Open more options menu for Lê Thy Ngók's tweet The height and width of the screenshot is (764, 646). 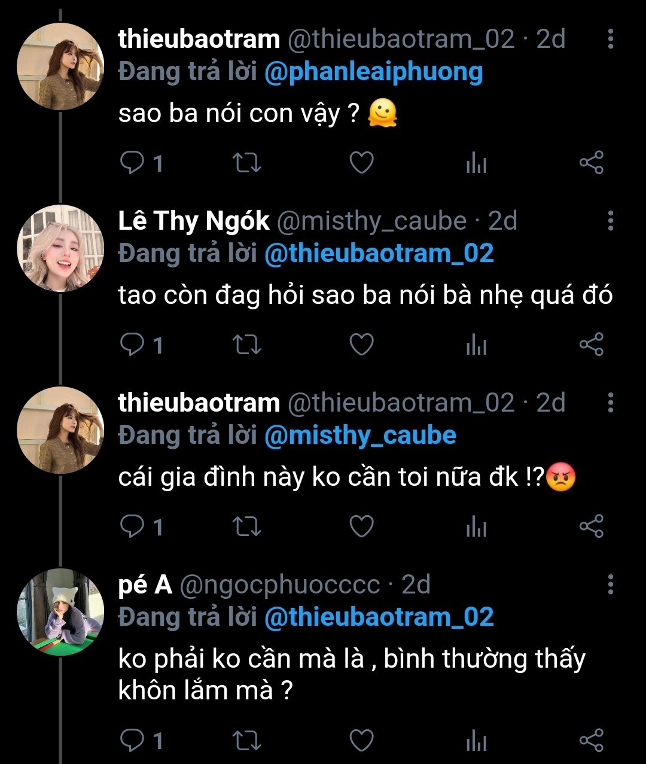click(x=610, y=221)
